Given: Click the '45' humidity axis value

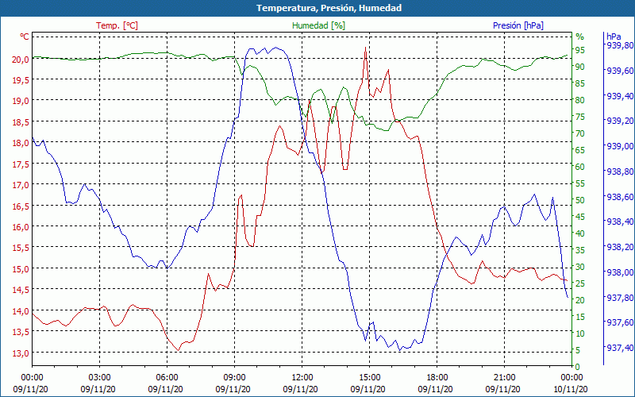Looking at the screenshot, I should [x=580, y=217].
